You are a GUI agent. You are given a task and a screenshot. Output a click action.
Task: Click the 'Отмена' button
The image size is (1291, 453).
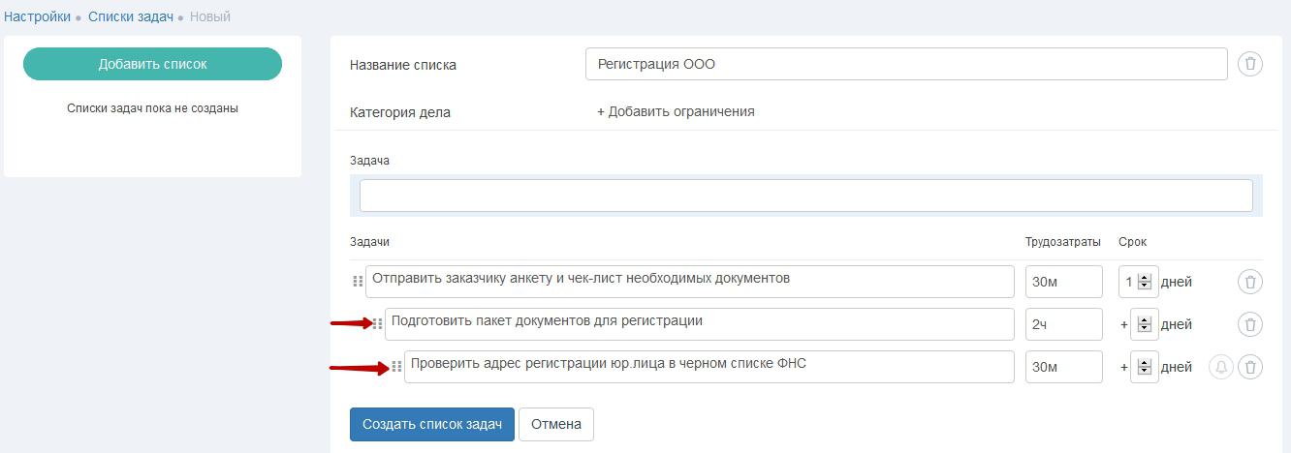(x=556, y=424)
